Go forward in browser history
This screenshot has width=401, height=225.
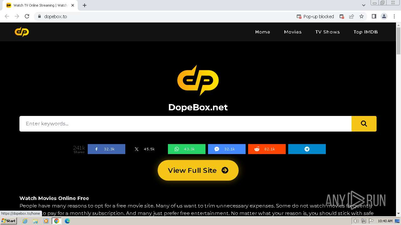(x=17, y=17)
